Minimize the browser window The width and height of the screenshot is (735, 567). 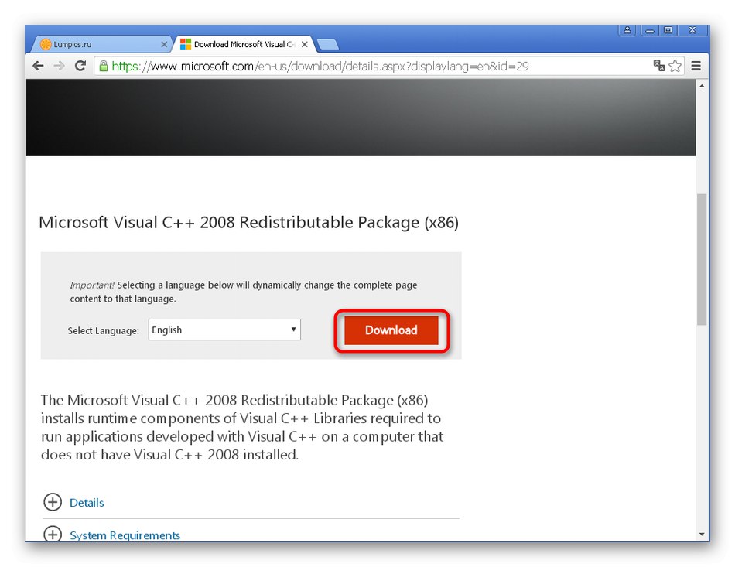(x=650, y=30)
